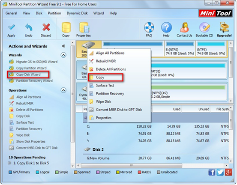237x185 pixels.
Task: Open the View menu
Action: click(x=27, y=13)
